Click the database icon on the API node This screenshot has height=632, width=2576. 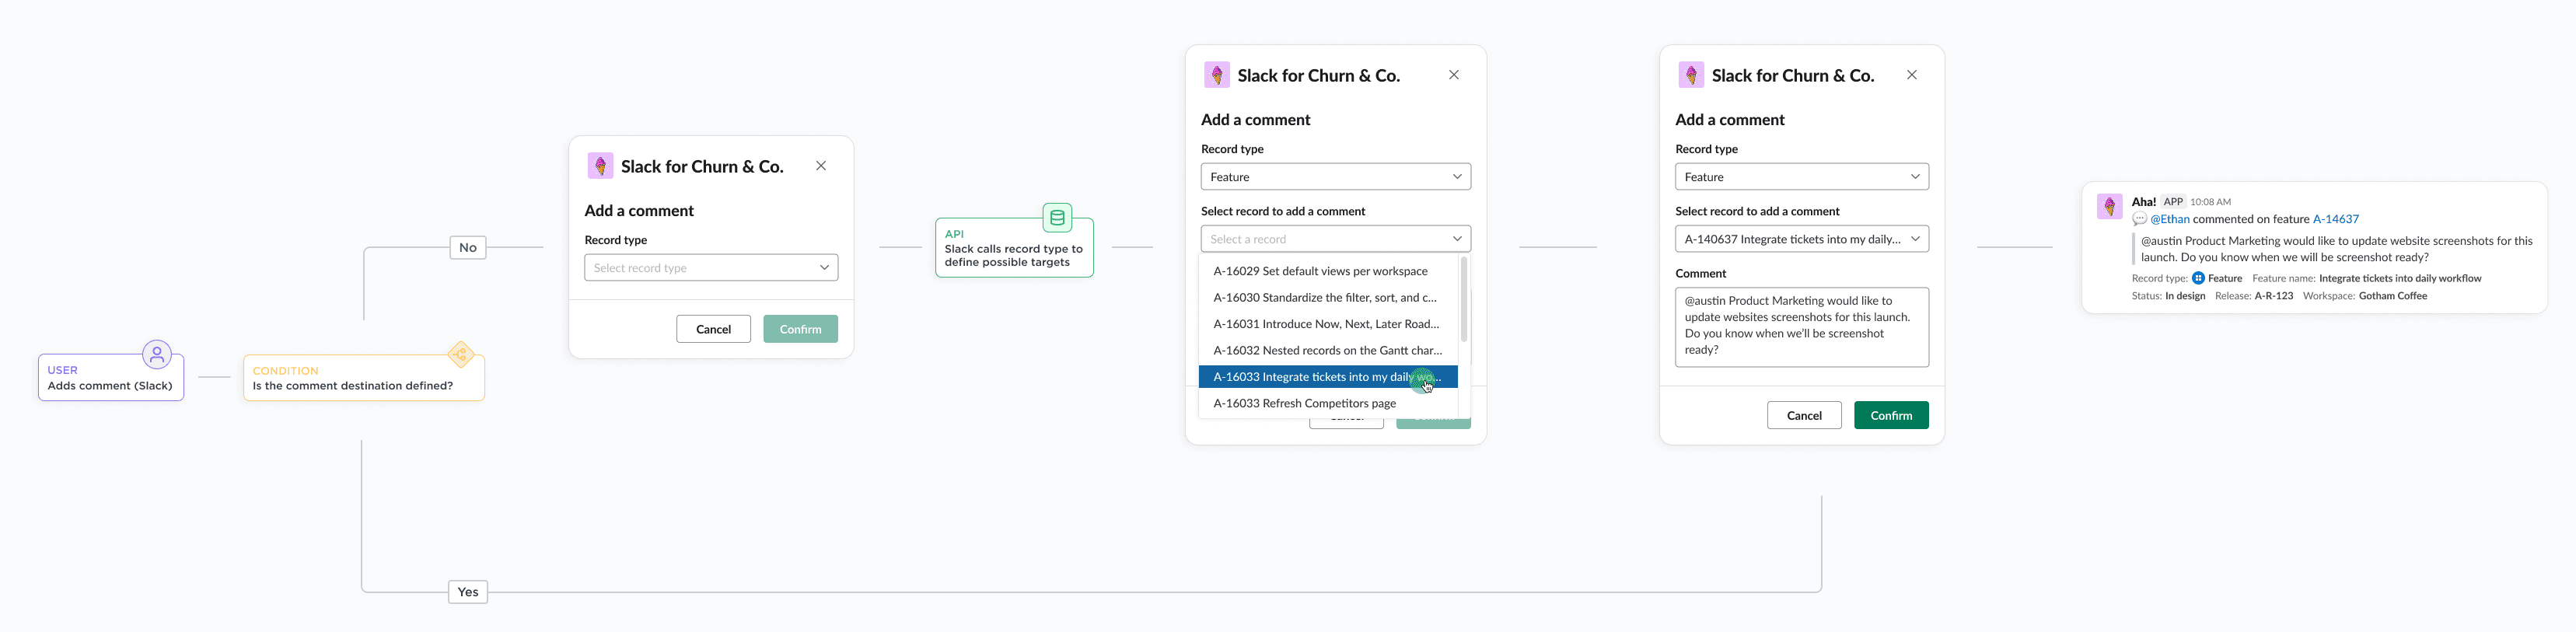point(1057,217)
